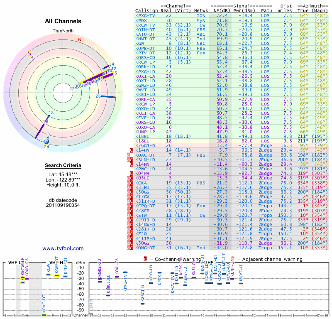Open the www.tvfool.com link
The image size is (332, 319).
63,248
